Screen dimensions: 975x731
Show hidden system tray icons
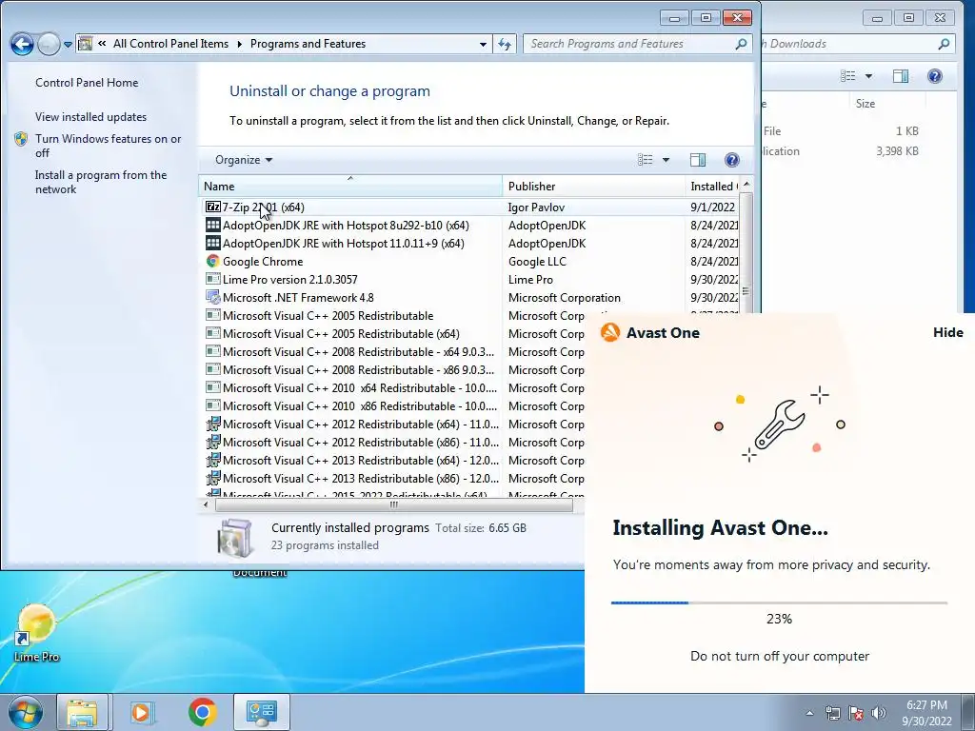click(x=809, y=713)
